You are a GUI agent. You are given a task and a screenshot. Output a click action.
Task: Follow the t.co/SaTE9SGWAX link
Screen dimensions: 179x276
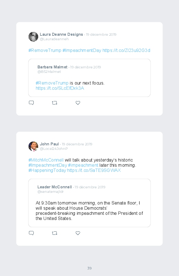pos(94,170)
